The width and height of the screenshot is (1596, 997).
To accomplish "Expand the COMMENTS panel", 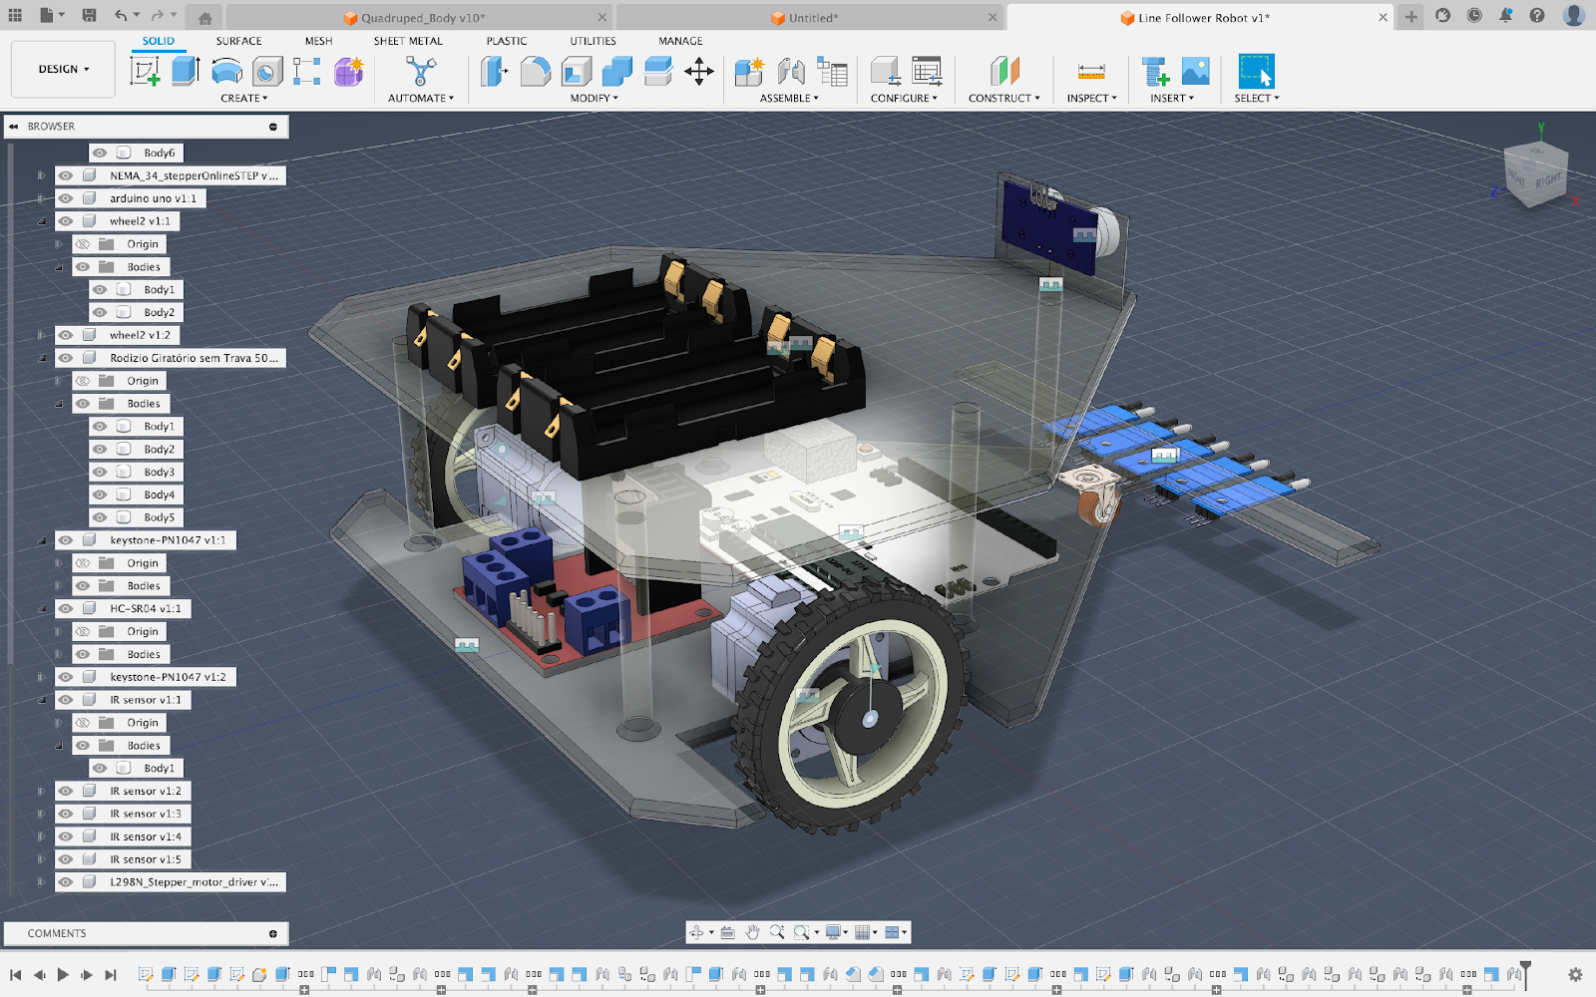I will point(272,933).
